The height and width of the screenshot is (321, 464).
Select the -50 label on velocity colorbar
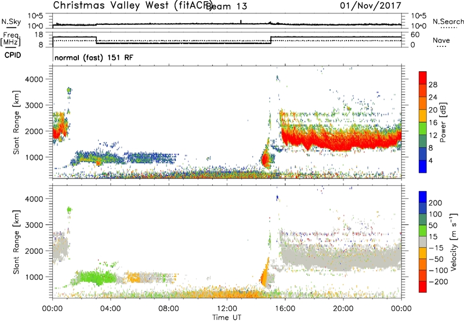[436, 259]
